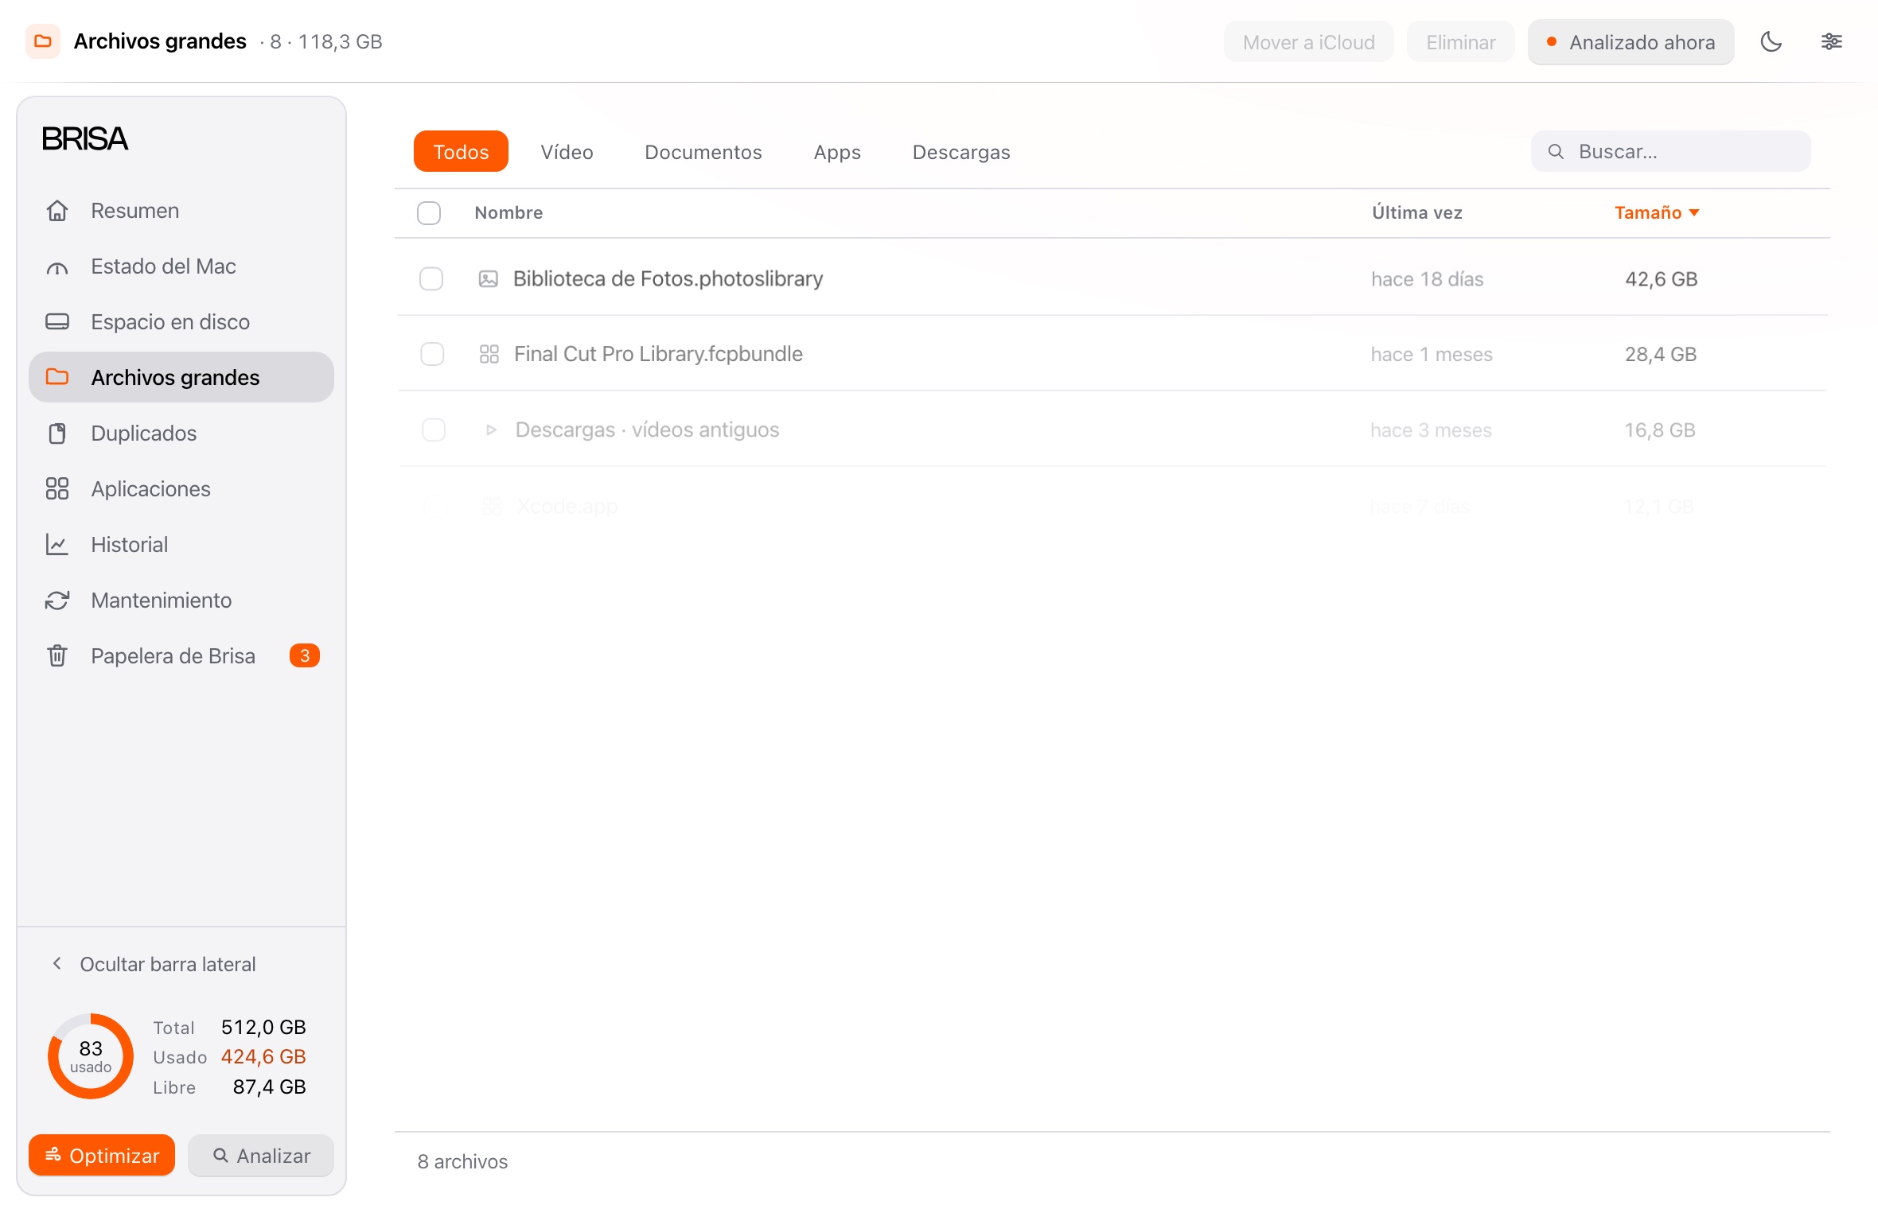Open the Mantenimiento section
Image resolution: width=1878 pixels, height=1209 pixels.
point(181,601)
